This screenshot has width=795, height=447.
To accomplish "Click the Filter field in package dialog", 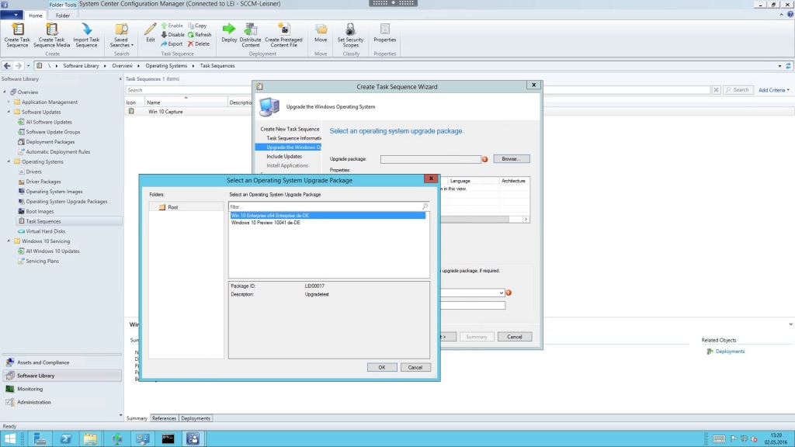I will tap(329, 206).
